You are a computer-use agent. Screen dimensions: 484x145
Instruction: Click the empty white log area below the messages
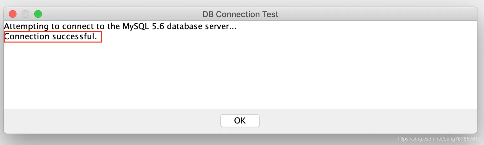[x=240, y=76]
